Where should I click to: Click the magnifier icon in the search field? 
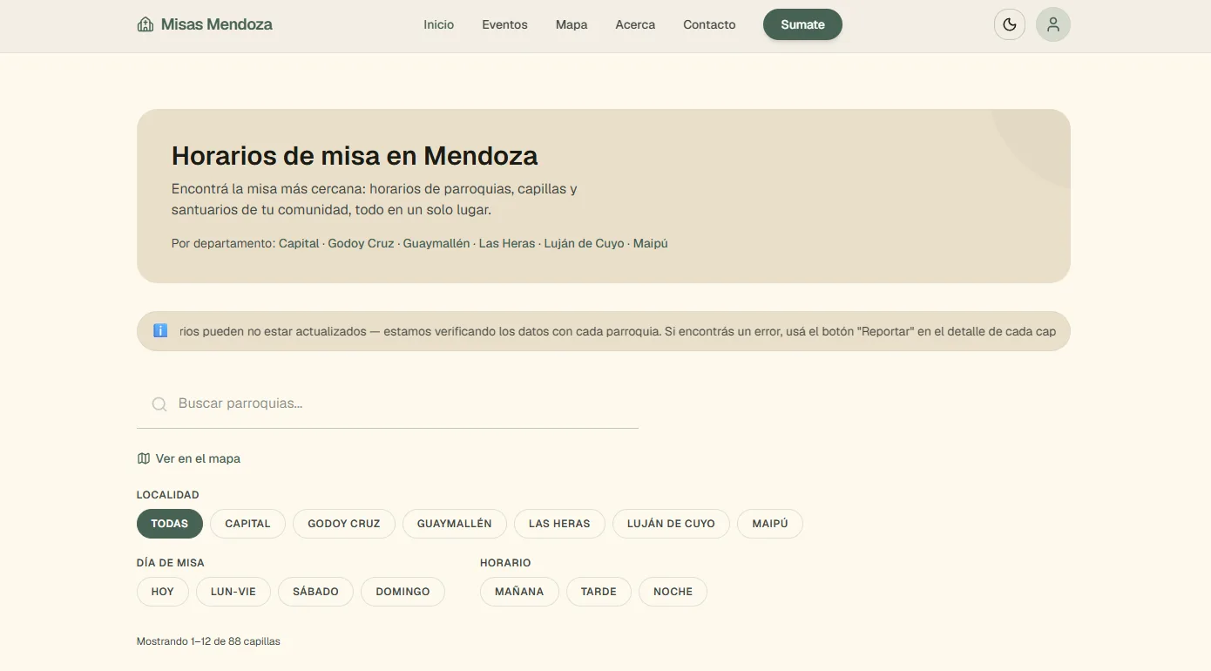click(x=159, y=404)
